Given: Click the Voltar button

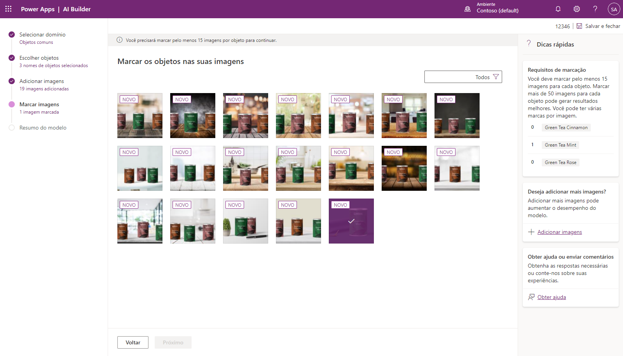Looking at the screenshot, I should [x=133, y=342].
